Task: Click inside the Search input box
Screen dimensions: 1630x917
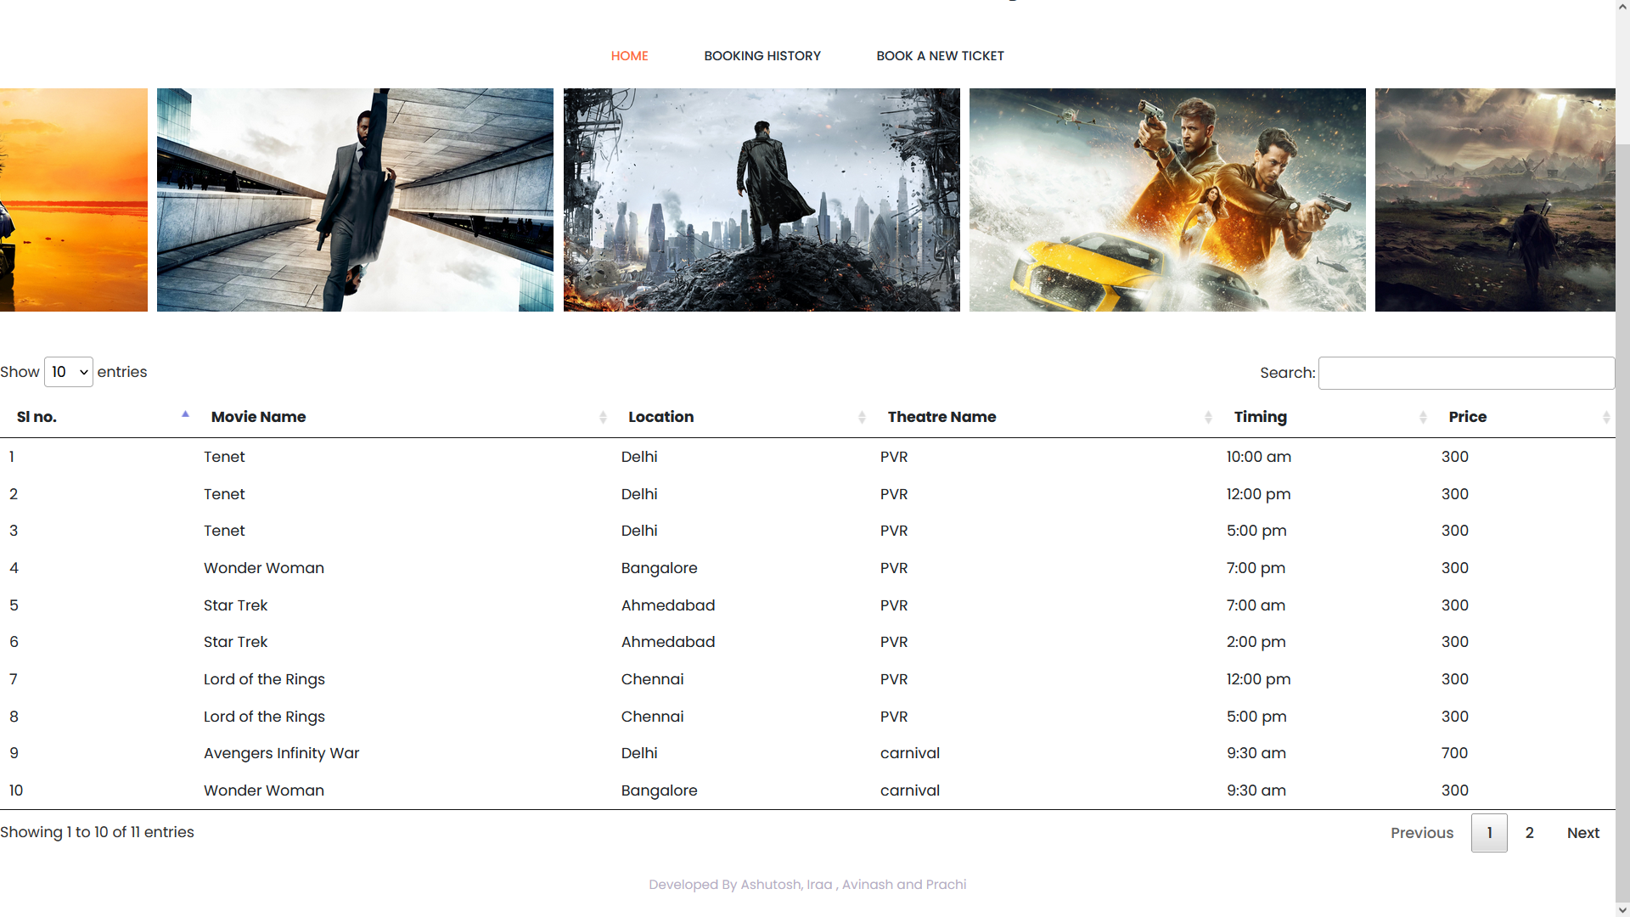Action: 1466,373
